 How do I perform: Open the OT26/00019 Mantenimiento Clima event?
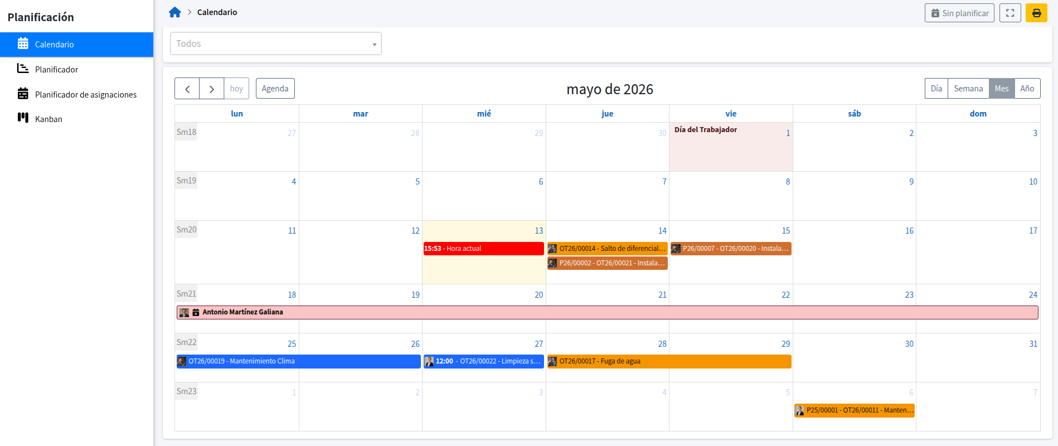pos(298,361)
